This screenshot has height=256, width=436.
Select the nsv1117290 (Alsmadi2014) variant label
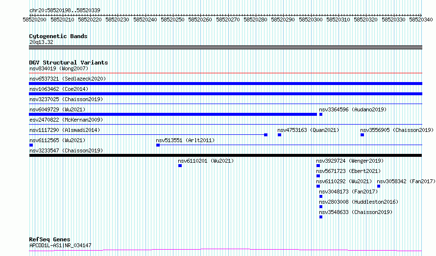tap(65, 130)
